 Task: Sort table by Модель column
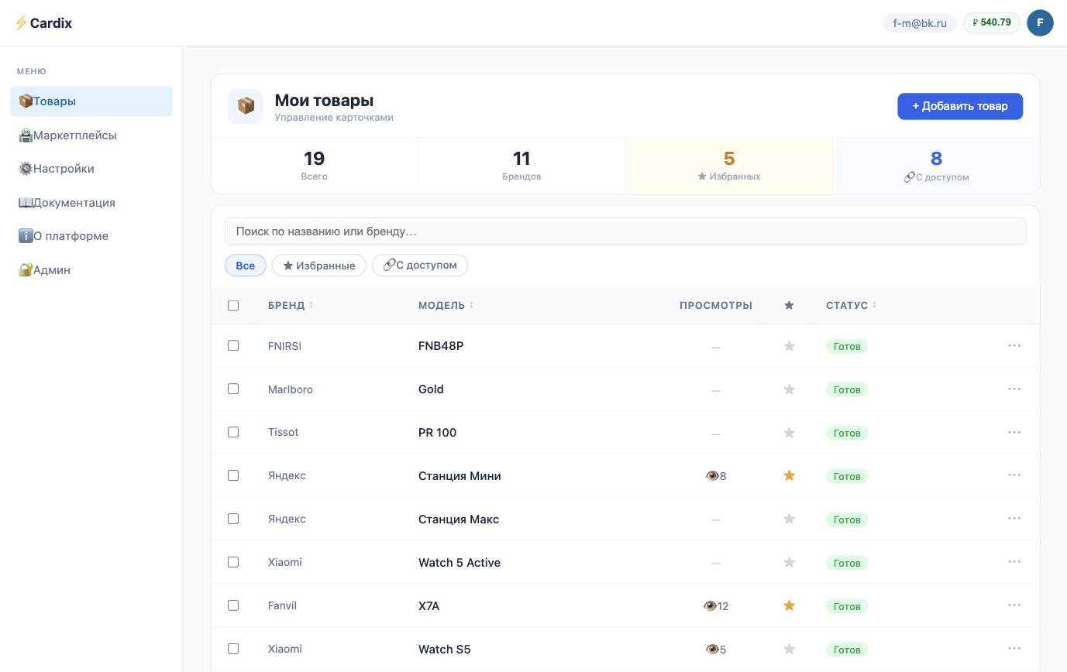446,305
